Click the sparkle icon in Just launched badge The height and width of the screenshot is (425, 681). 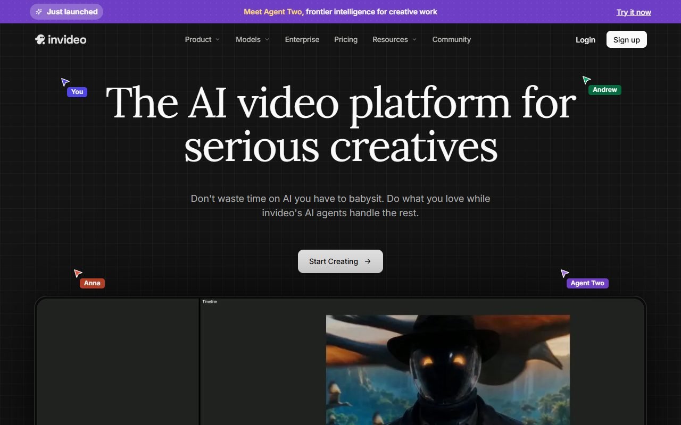click(39, 12)
